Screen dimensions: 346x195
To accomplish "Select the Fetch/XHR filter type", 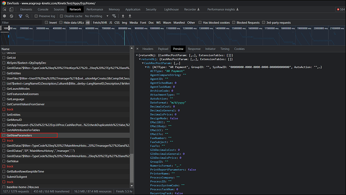I will (100, 22).
